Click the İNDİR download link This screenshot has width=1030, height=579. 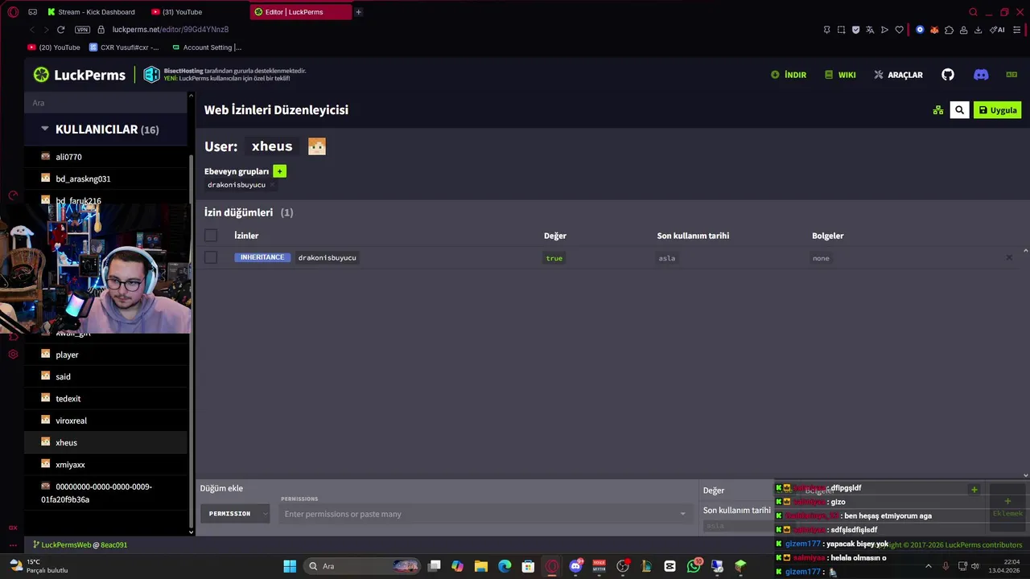[789, 75]
